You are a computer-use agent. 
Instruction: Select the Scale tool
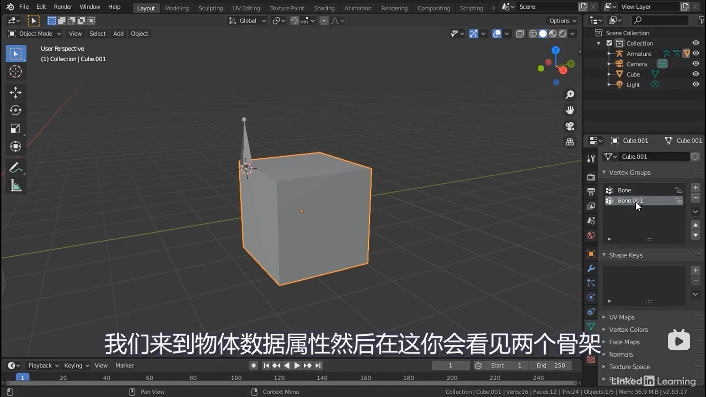click(x=16, y=128)
